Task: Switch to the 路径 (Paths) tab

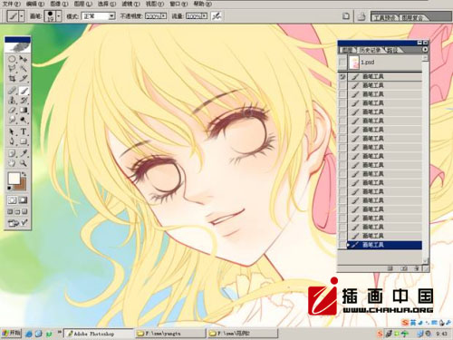Action: click(x=392, y=50)
